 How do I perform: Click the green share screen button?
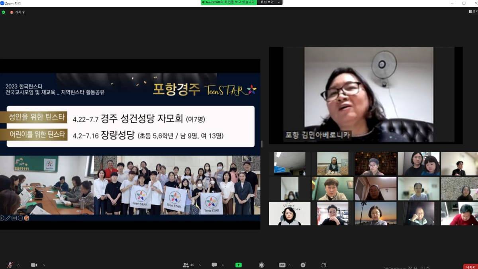[x=239, y=265]
